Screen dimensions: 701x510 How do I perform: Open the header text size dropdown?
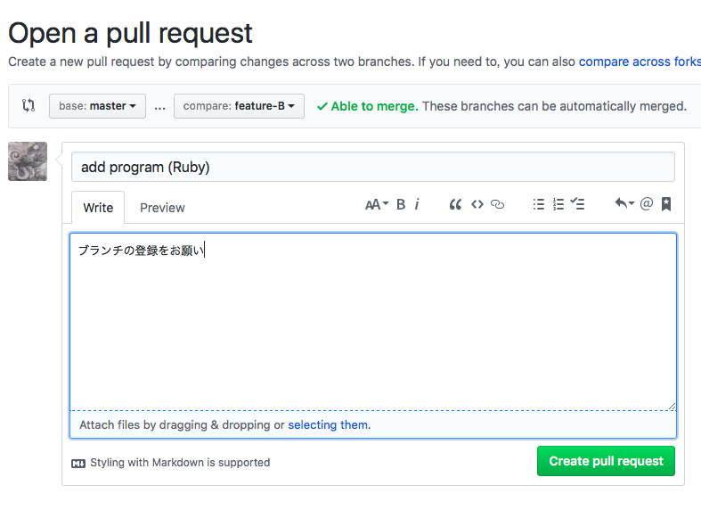pos(377,204)
